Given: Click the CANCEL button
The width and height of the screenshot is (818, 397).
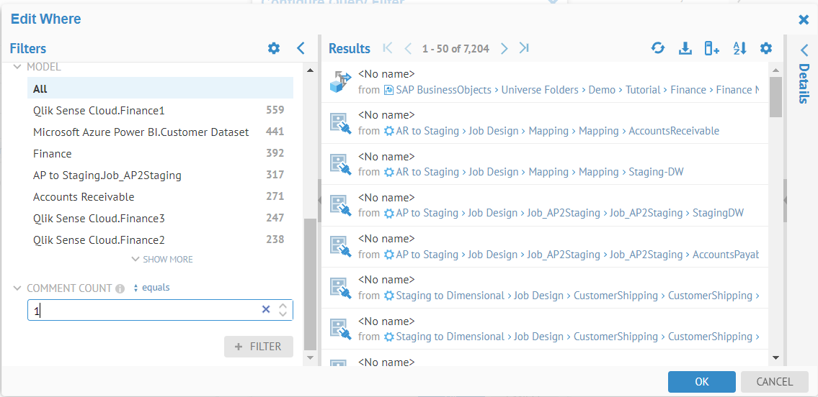Looking at the screenshot, I should point(774,381).
